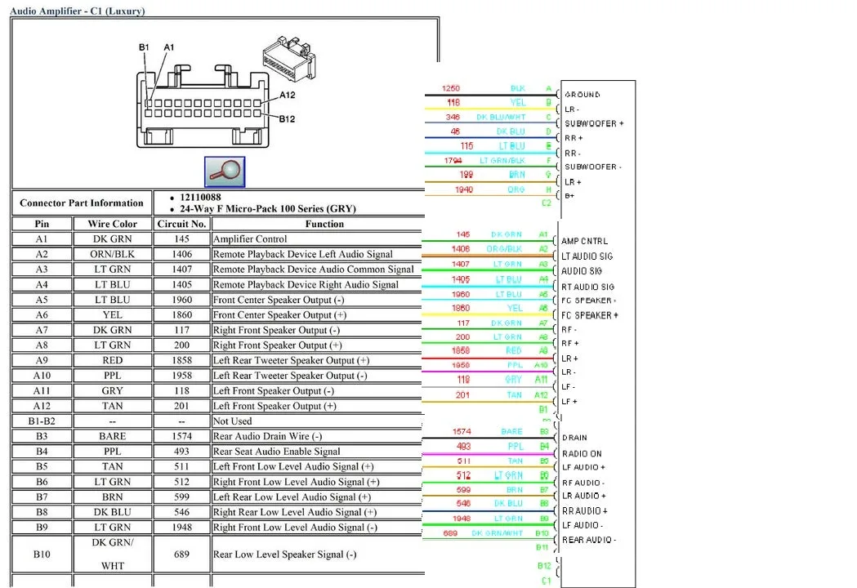The width and height of the screenshot is (857, 588).
Task: Select LT AUDIO SIG diagram label
Action: coord(587,256)
